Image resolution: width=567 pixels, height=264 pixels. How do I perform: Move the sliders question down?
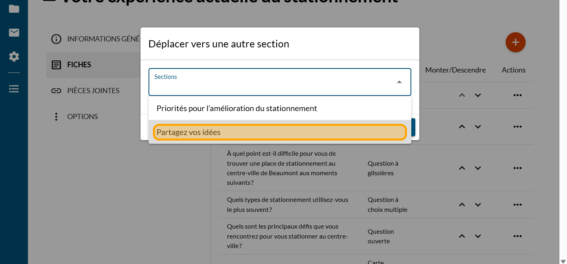(478, 168)
